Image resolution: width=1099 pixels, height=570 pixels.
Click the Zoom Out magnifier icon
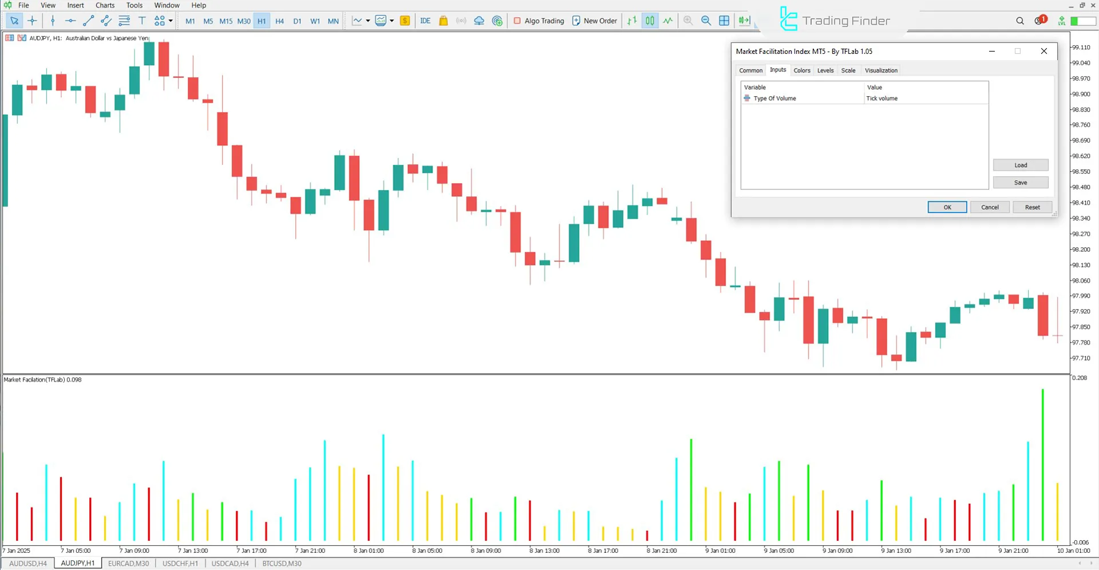point(706,21)
